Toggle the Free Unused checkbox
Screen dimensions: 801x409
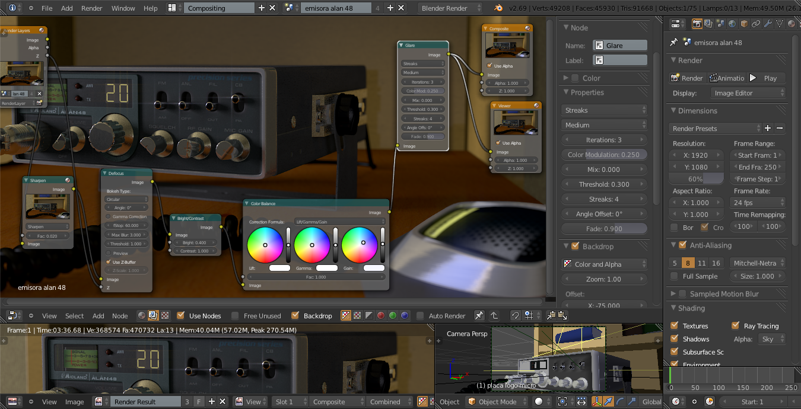(235, 316)
